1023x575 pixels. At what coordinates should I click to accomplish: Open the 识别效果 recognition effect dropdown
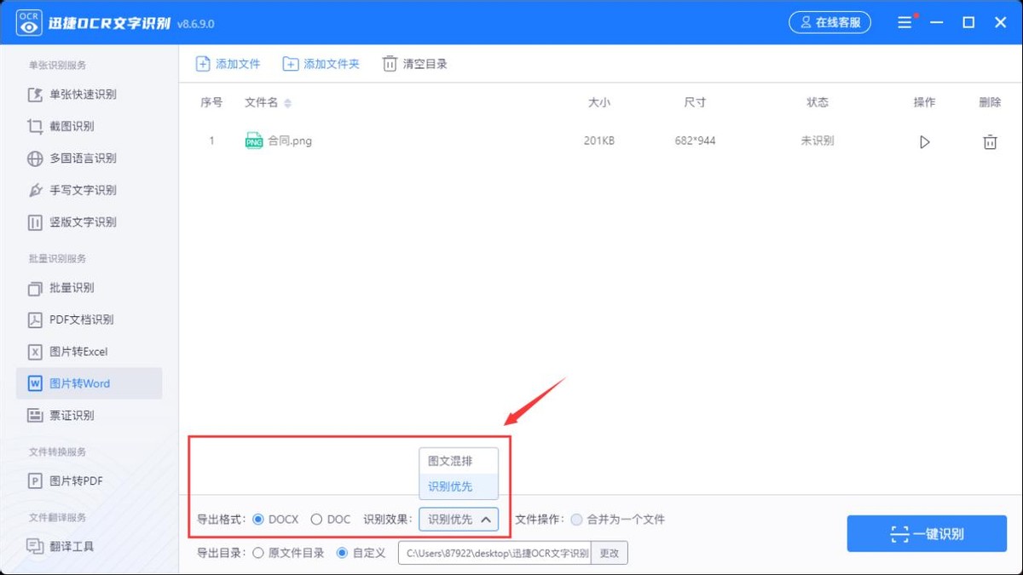click(x=459, y=519)
